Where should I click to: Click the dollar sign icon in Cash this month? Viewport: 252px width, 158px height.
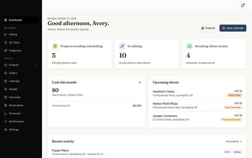pos(140,82)
